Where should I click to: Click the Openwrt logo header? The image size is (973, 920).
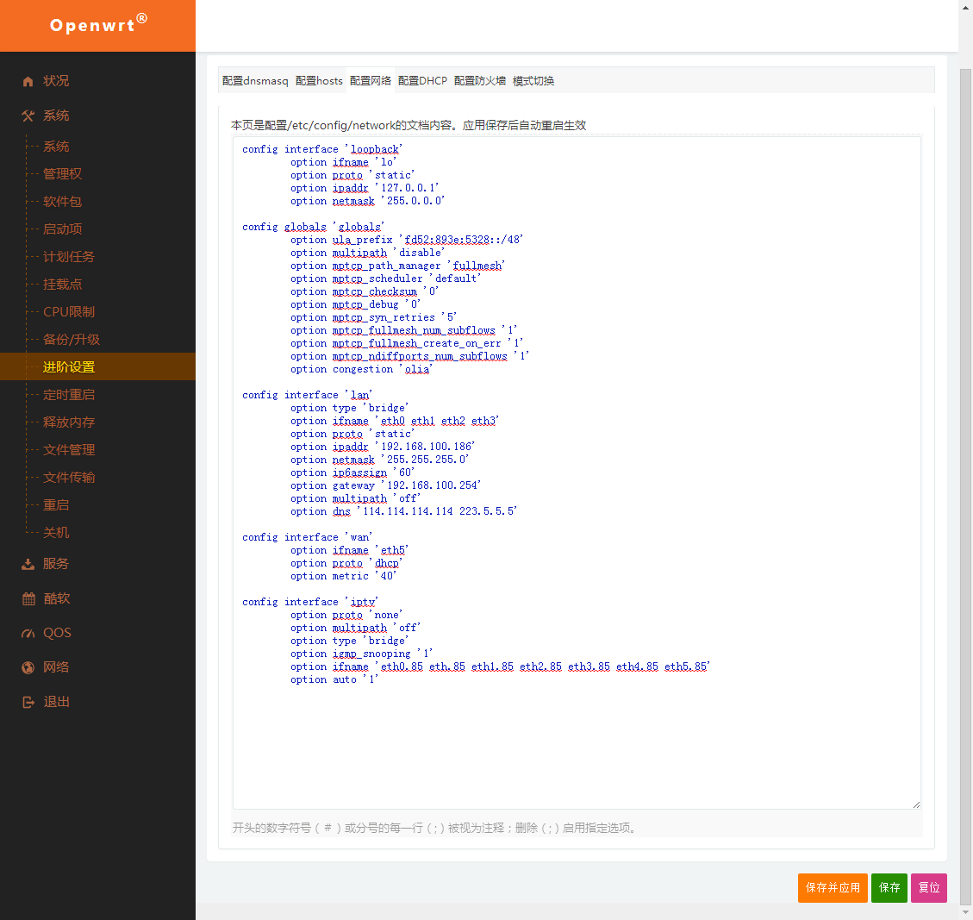(x=97, y=25)
